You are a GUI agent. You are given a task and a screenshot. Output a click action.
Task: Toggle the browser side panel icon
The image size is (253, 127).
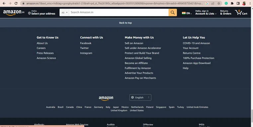point(238,3)
